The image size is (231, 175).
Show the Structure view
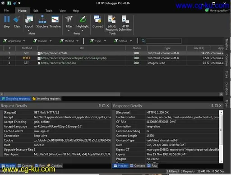pyautogui.click(x=42, y=22)
